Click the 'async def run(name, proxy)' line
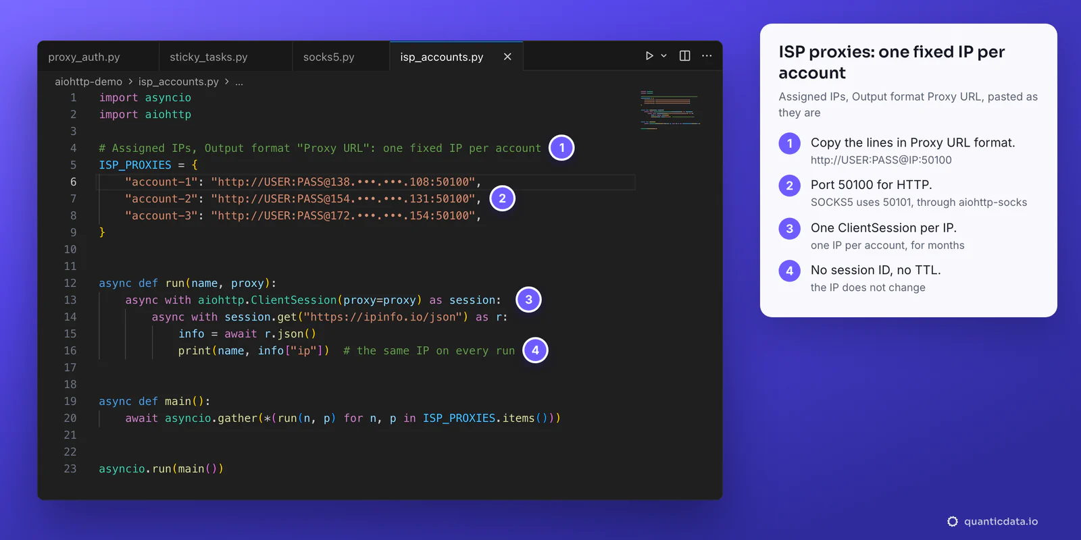The height and width of the screenshot is (540, 1081). point(188,283)
